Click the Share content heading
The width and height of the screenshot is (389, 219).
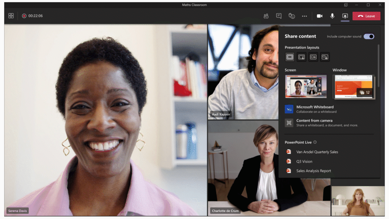[x=300, y=36]
